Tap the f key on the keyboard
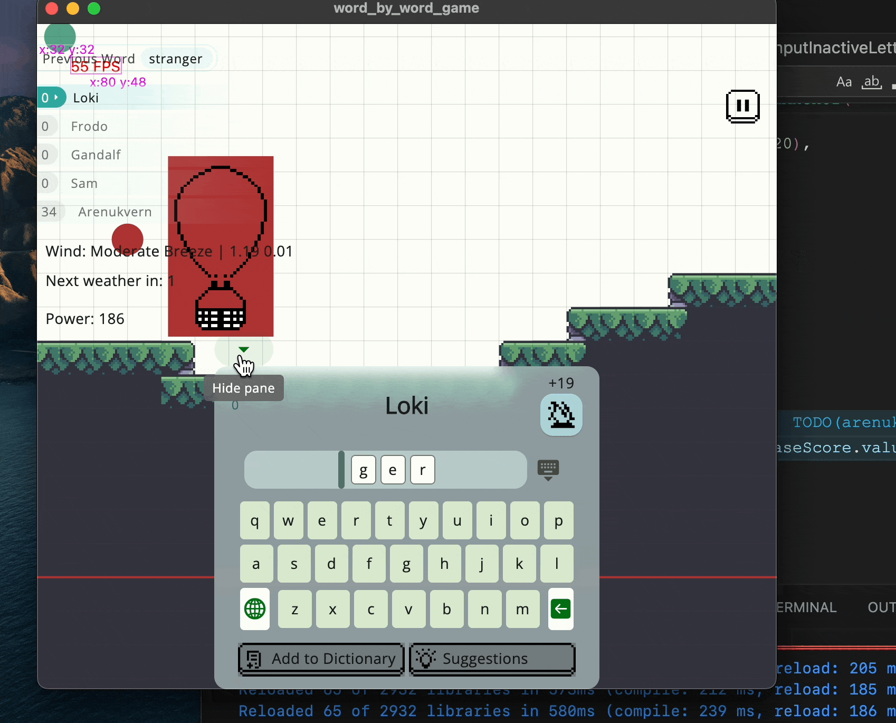 [x=369, y=564]
